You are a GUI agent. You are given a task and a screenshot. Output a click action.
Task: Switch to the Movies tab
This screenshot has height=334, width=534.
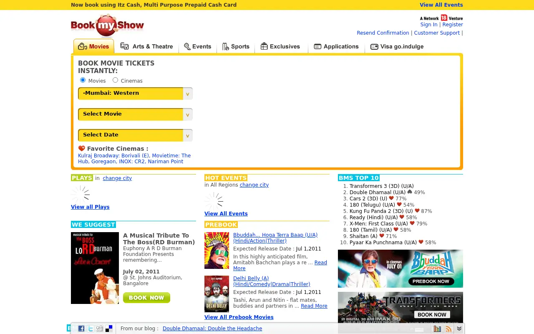[x=94, y=46]
